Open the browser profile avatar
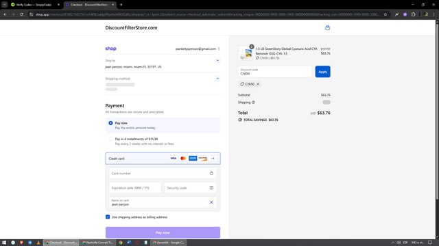Screen dimensions: 439x246 [x=425, y=14]
